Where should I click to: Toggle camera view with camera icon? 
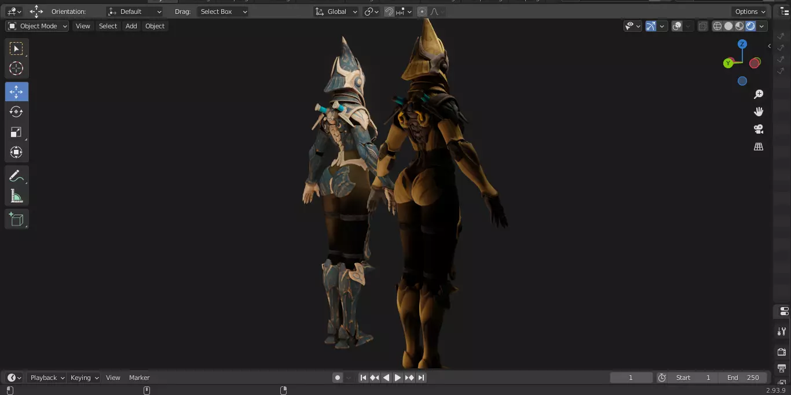(x=759, y=129)
